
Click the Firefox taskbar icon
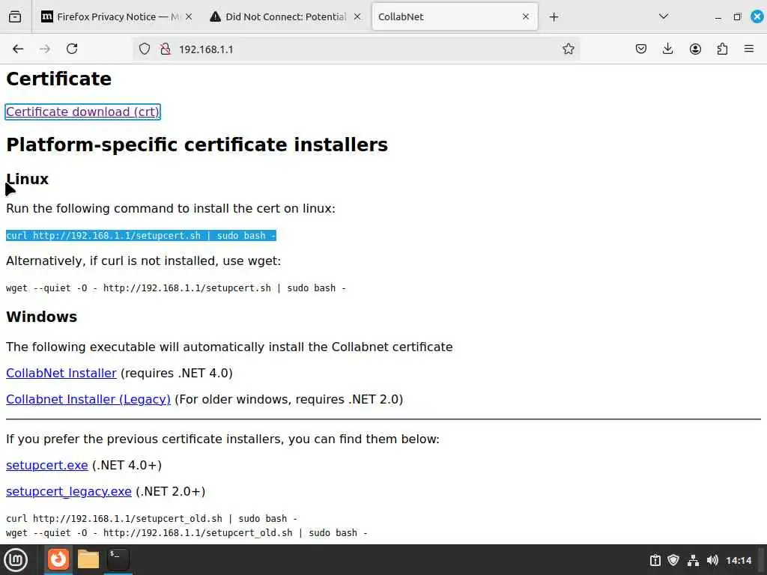(x=58, y=559)
